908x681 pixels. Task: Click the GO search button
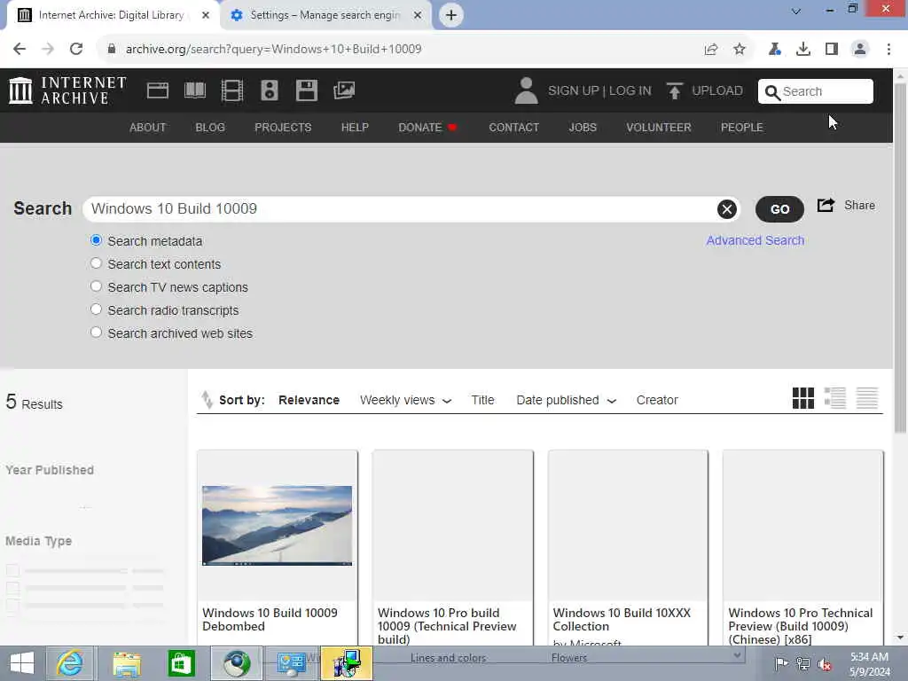coord(779,209)
